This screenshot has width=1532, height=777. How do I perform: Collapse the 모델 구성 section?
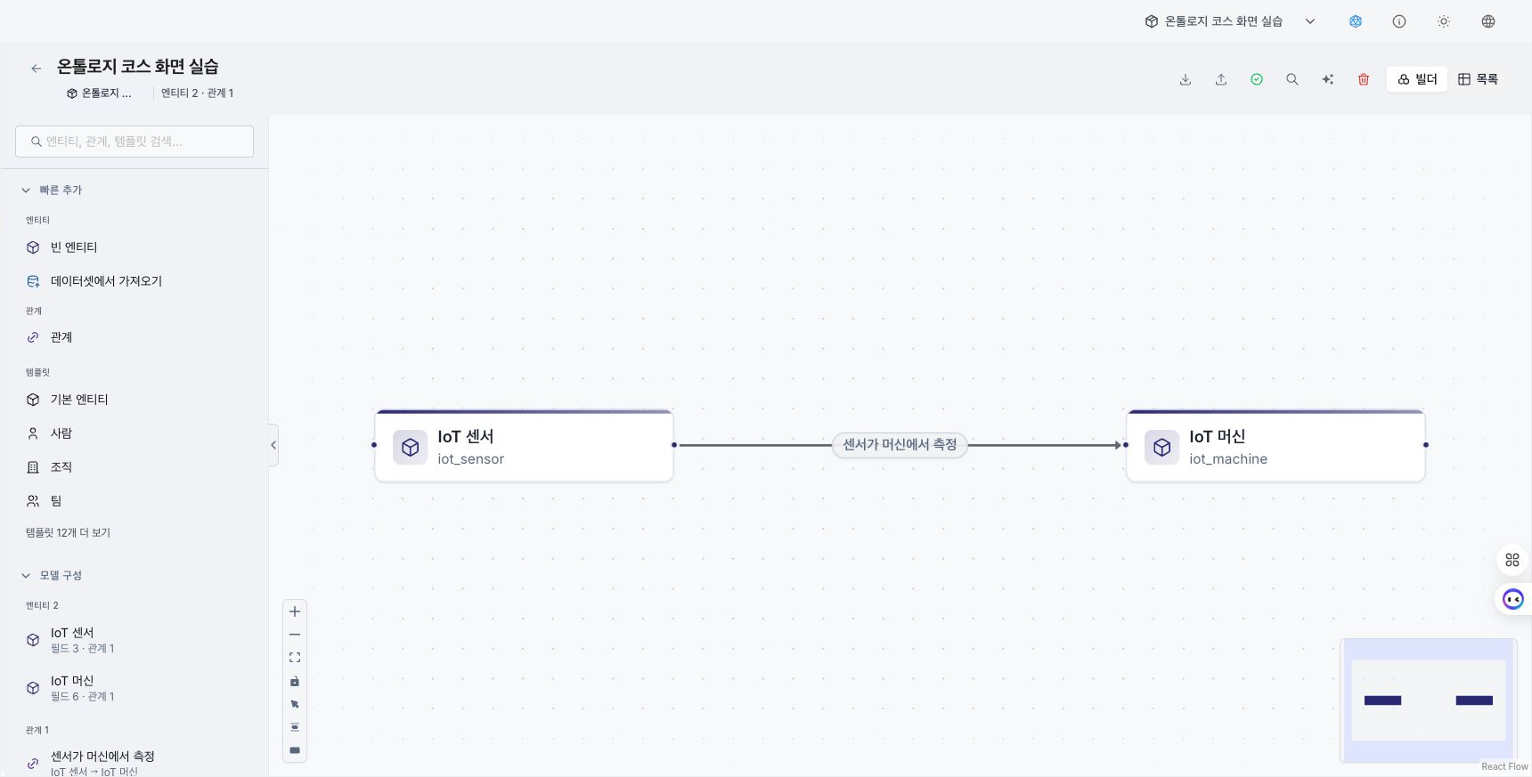click(53, 575)
